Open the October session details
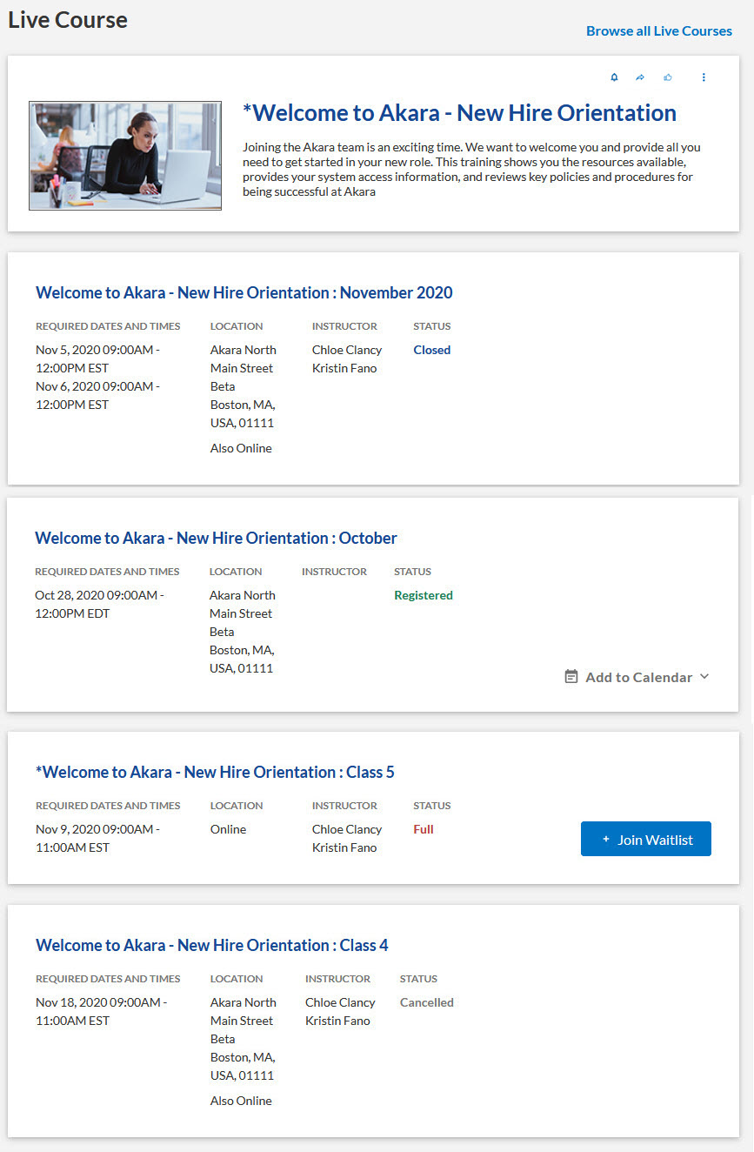 click(214, 538)
